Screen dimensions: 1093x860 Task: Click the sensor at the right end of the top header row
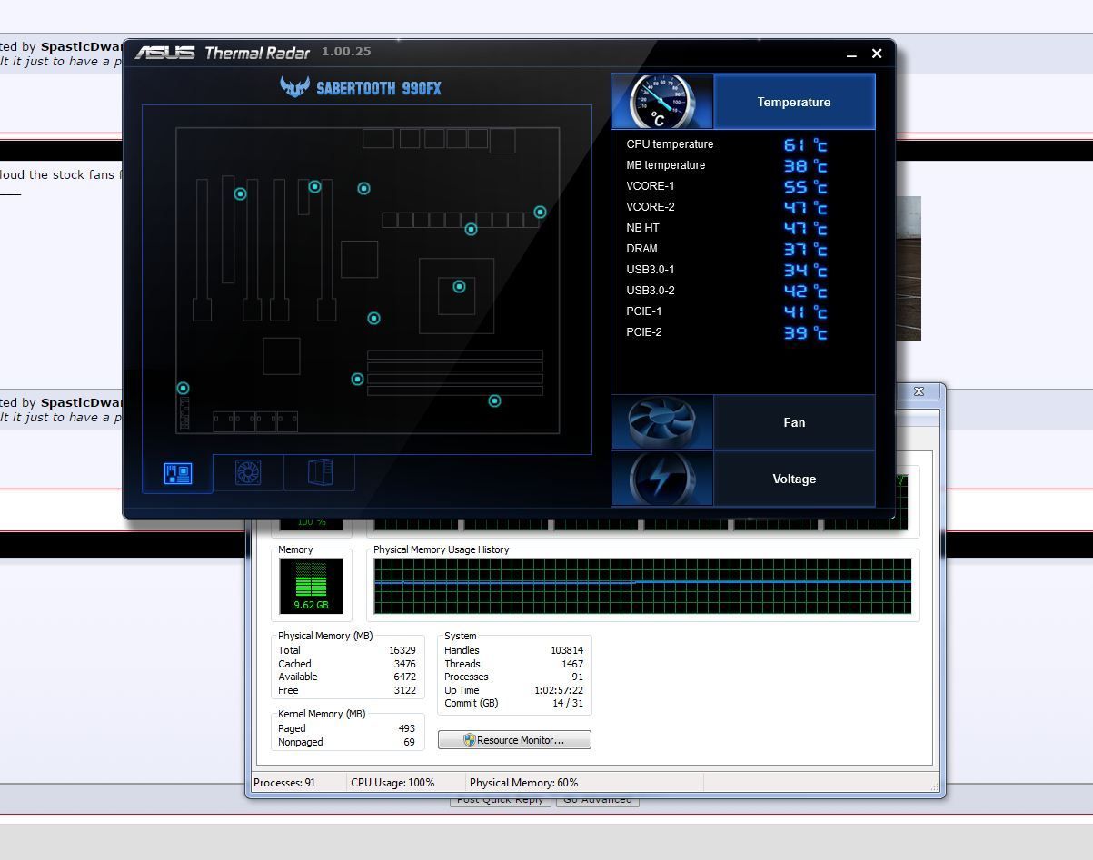tap(540, 212)
